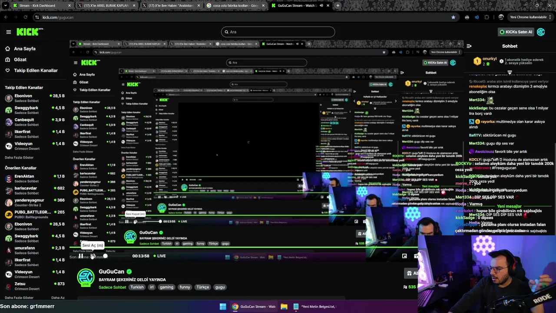Viewport: 556px width, 313px height.
Task: Open followed channel Canbequit
Action: tap(34, 122)
